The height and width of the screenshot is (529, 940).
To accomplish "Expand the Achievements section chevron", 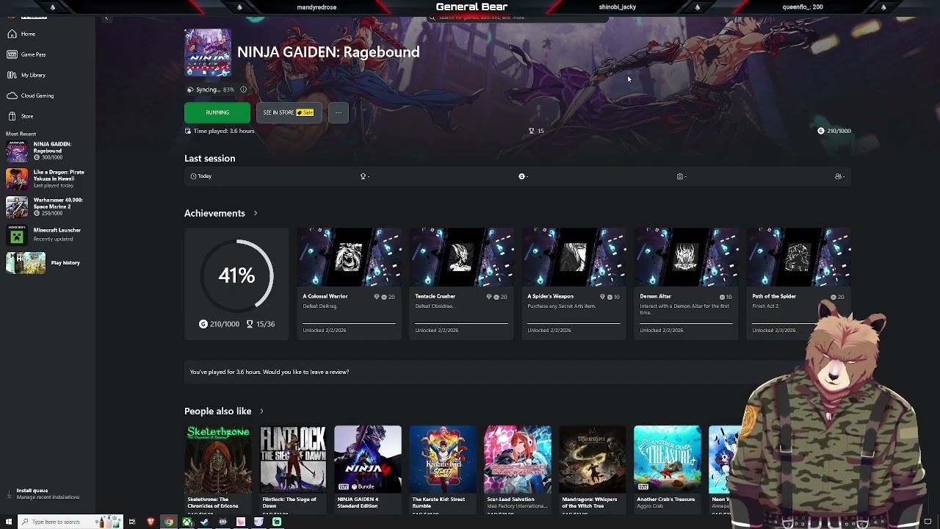I will click(x=256, y=213).
